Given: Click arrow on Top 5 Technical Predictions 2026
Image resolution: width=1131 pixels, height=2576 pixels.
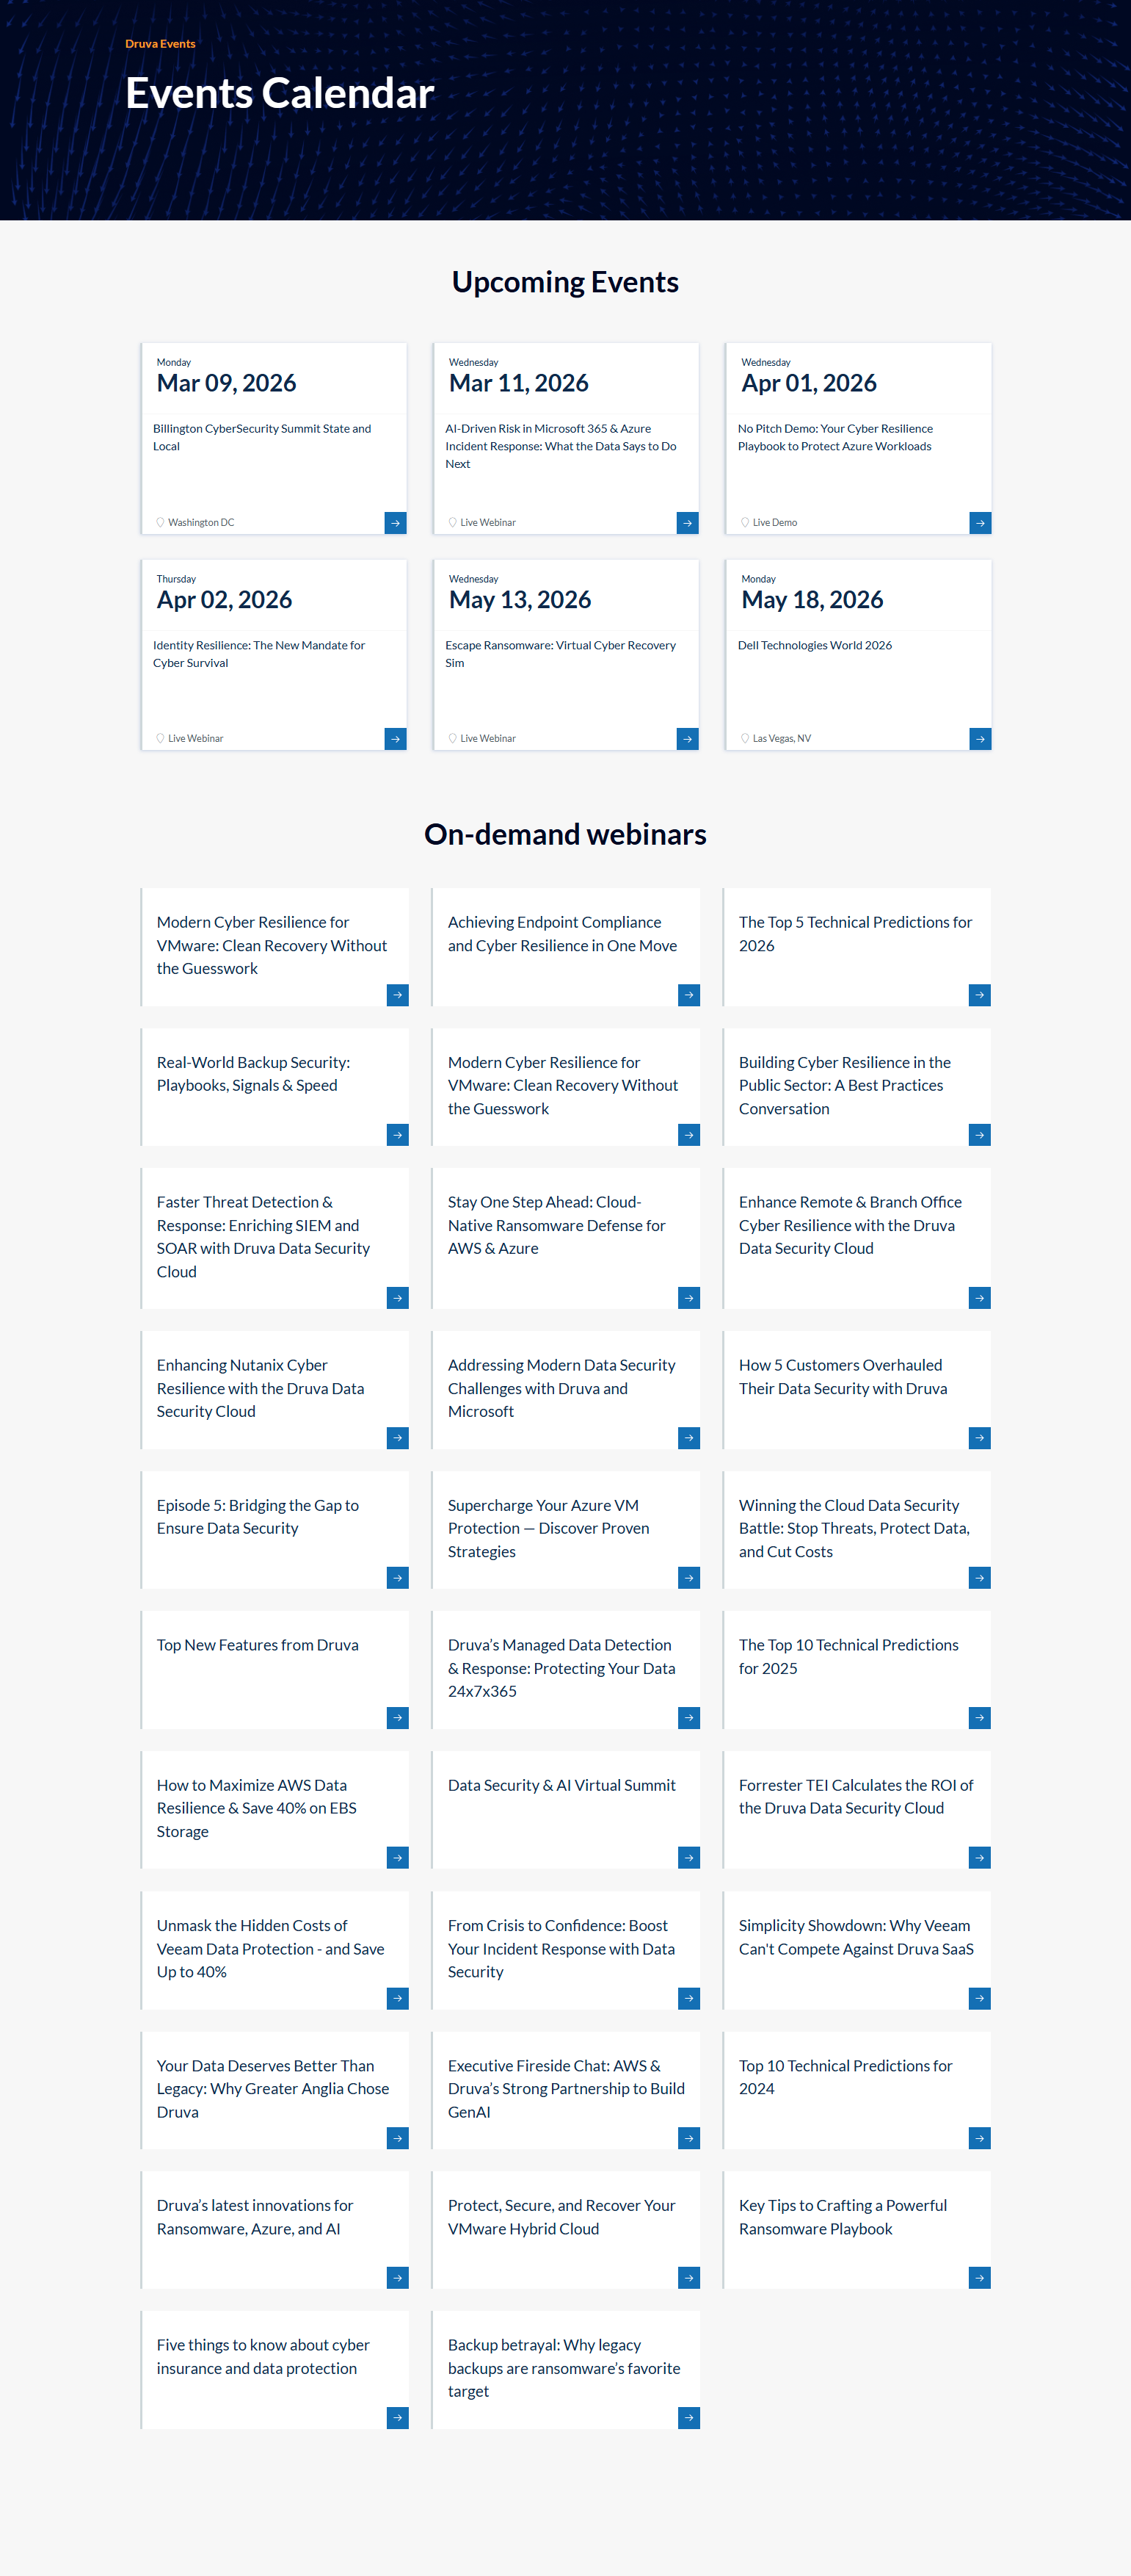Looking at the screenshot, I should 980,995.
